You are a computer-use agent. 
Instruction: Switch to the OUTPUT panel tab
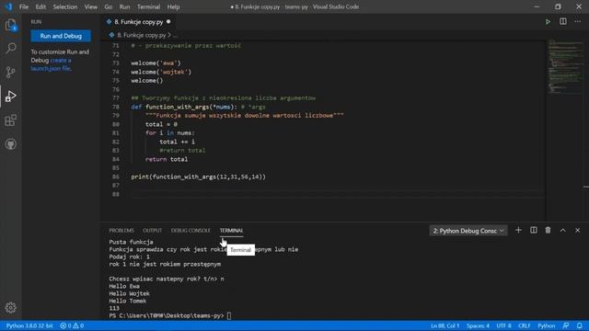click(152, 231)
